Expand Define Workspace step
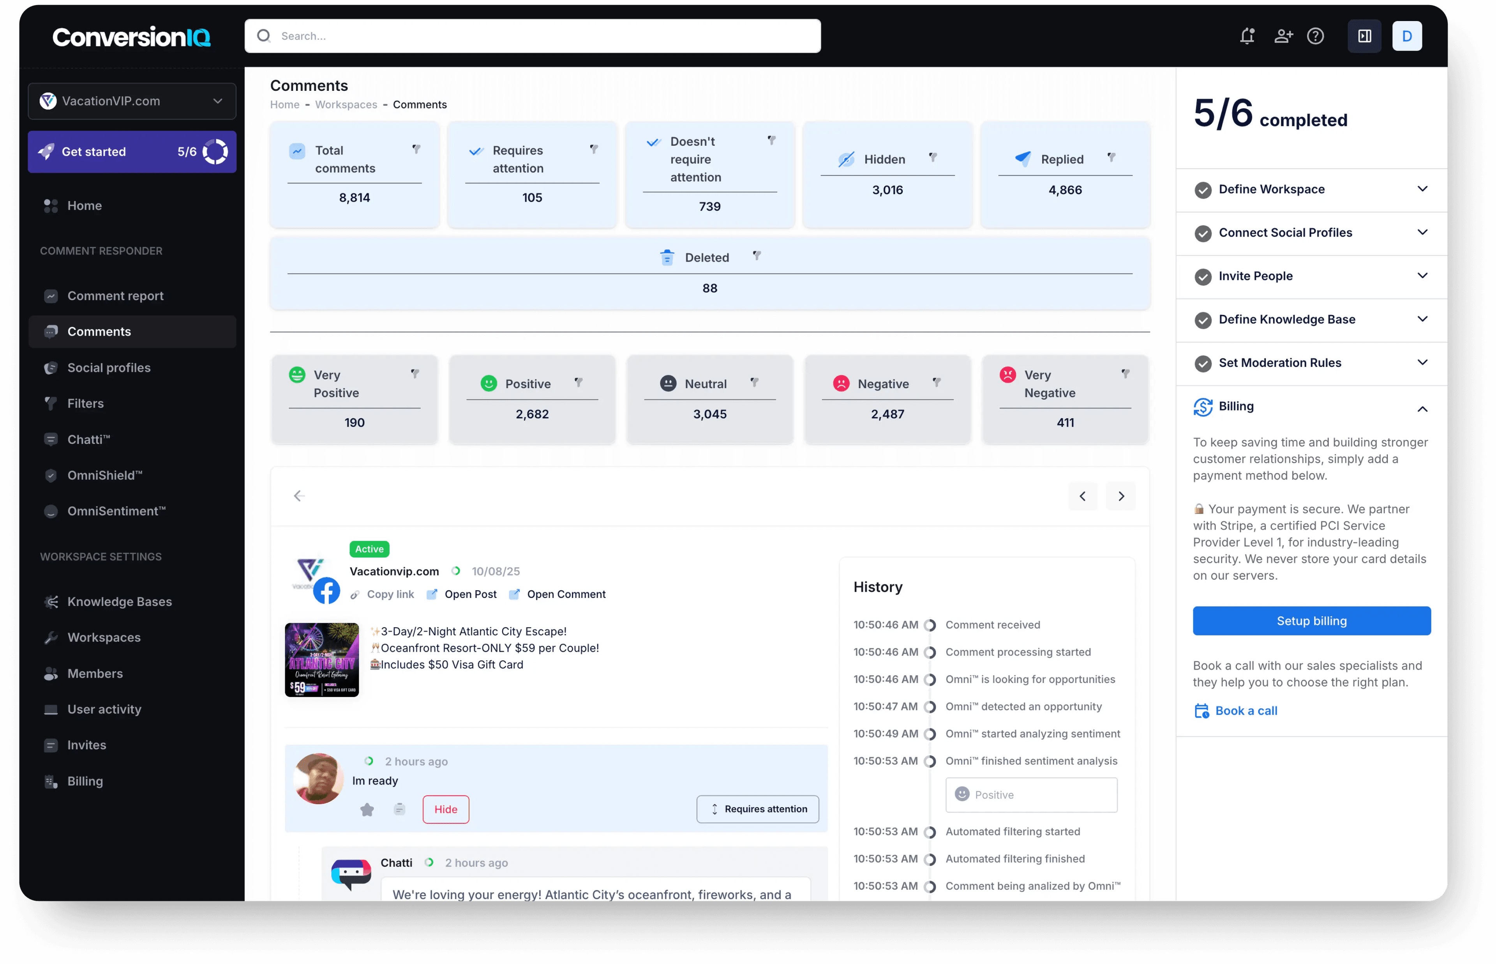 click(1311, 189)
